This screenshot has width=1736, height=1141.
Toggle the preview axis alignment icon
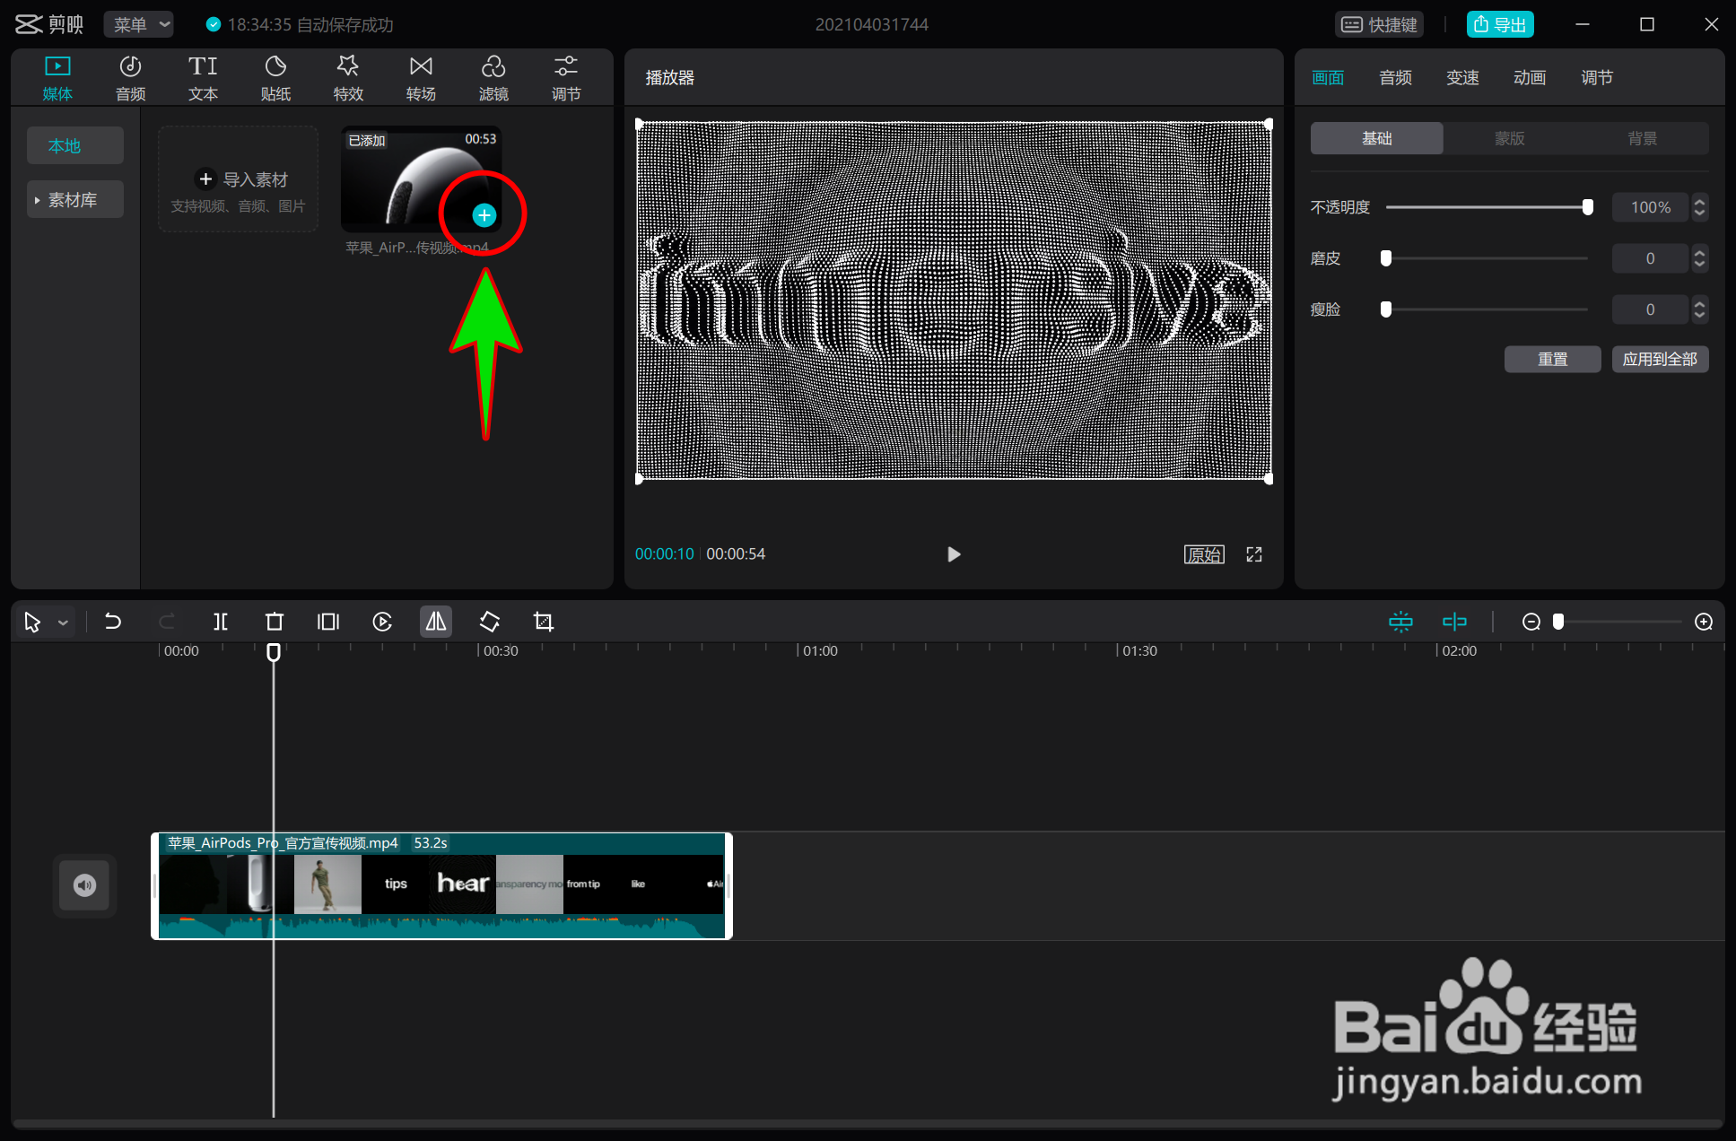point(1454,622)
